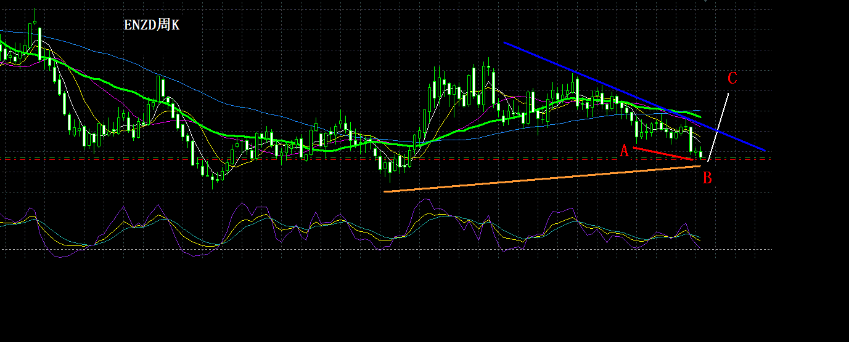849x342 pixels.
Task: Click the red "C" wave label
Action: pyautogui.click(x=732, y=78)
